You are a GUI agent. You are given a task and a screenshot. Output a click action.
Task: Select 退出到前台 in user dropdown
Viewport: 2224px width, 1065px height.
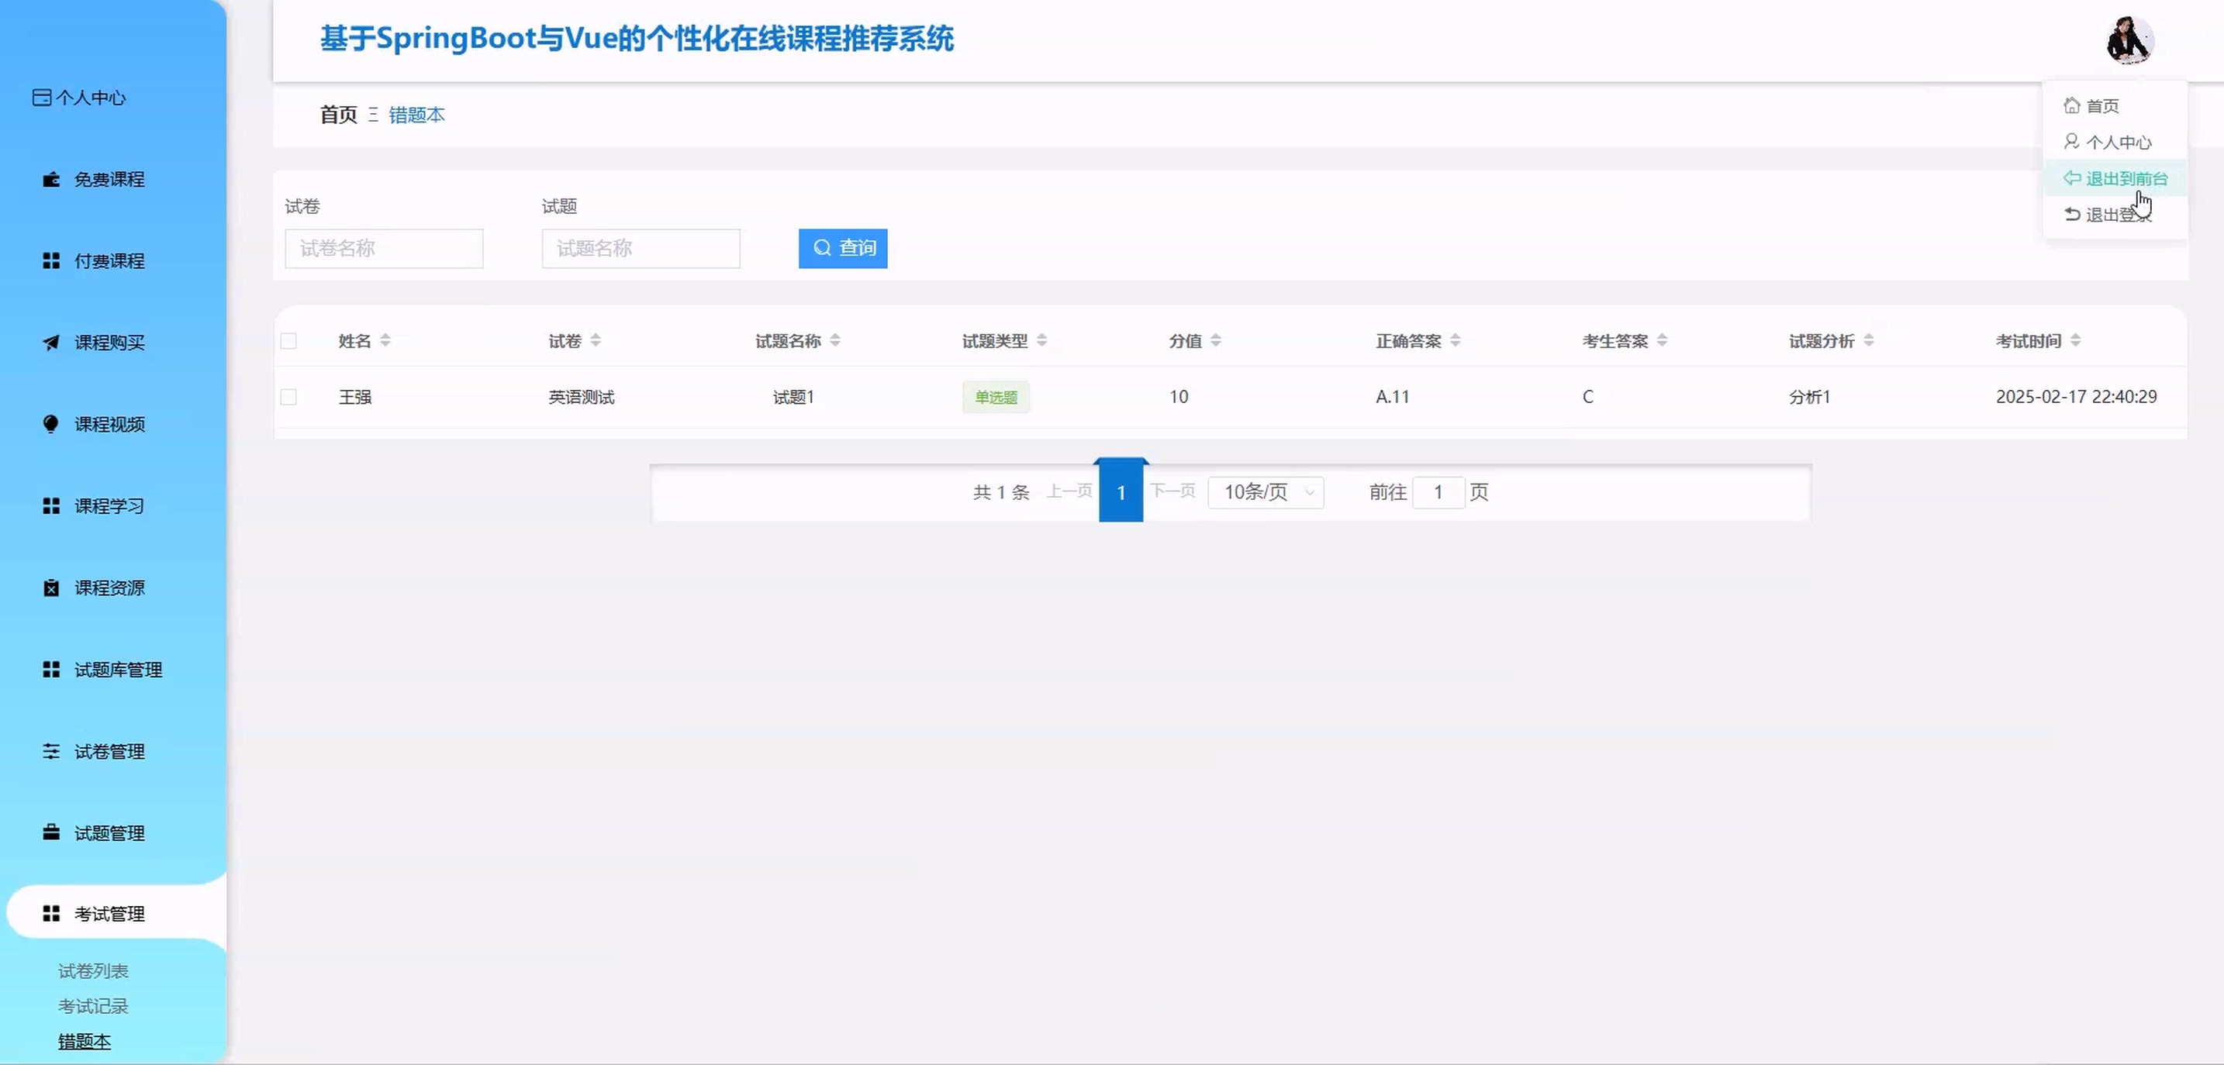(x=2126, y=178)
